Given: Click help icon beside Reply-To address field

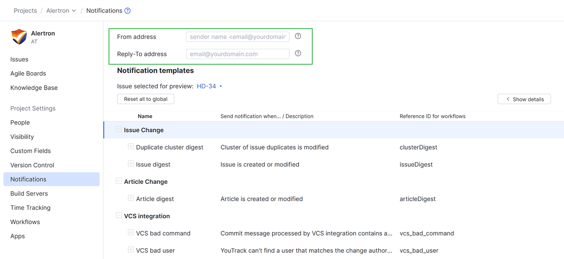Looking at the screenshot, I should 298,53.
